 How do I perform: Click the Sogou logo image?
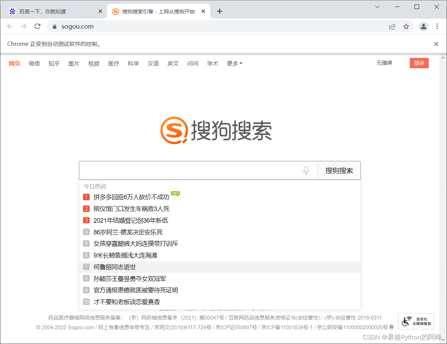(x=216, y=130)
